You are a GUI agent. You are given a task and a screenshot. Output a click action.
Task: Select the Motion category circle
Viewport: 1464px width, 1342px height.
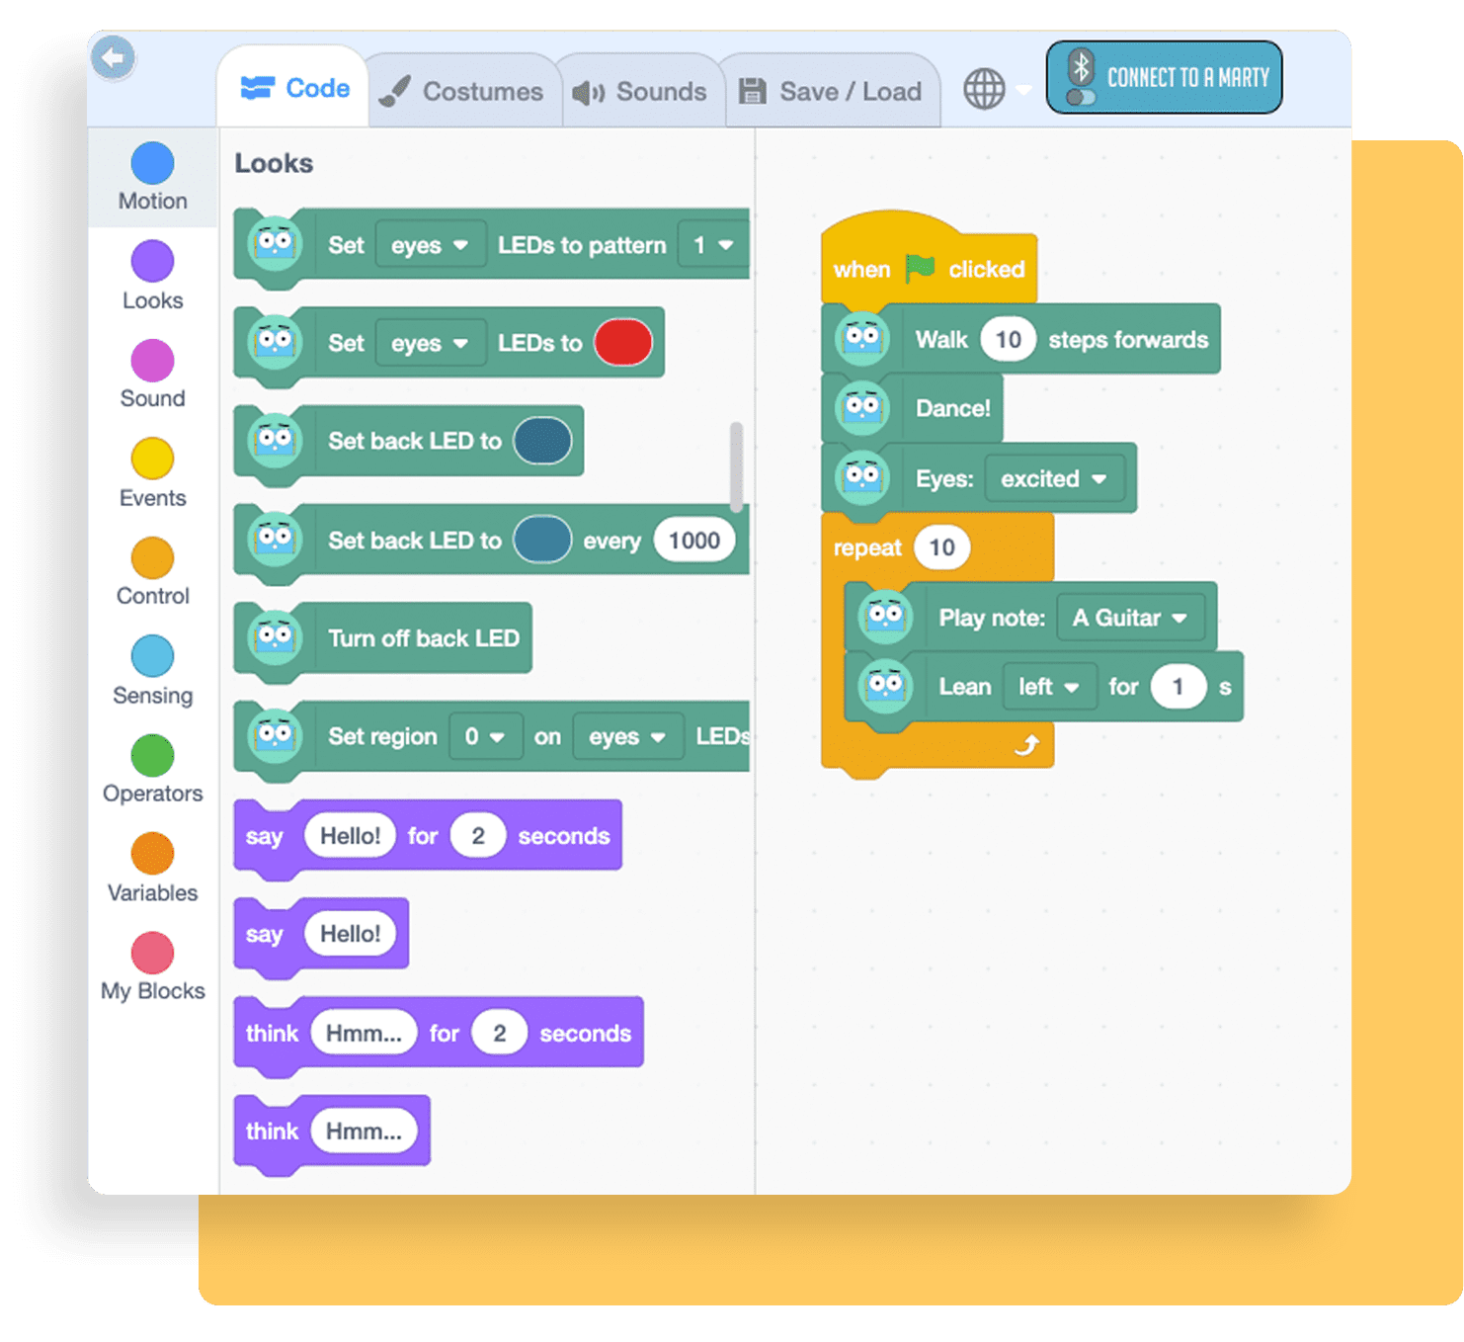tap(152, 164)
